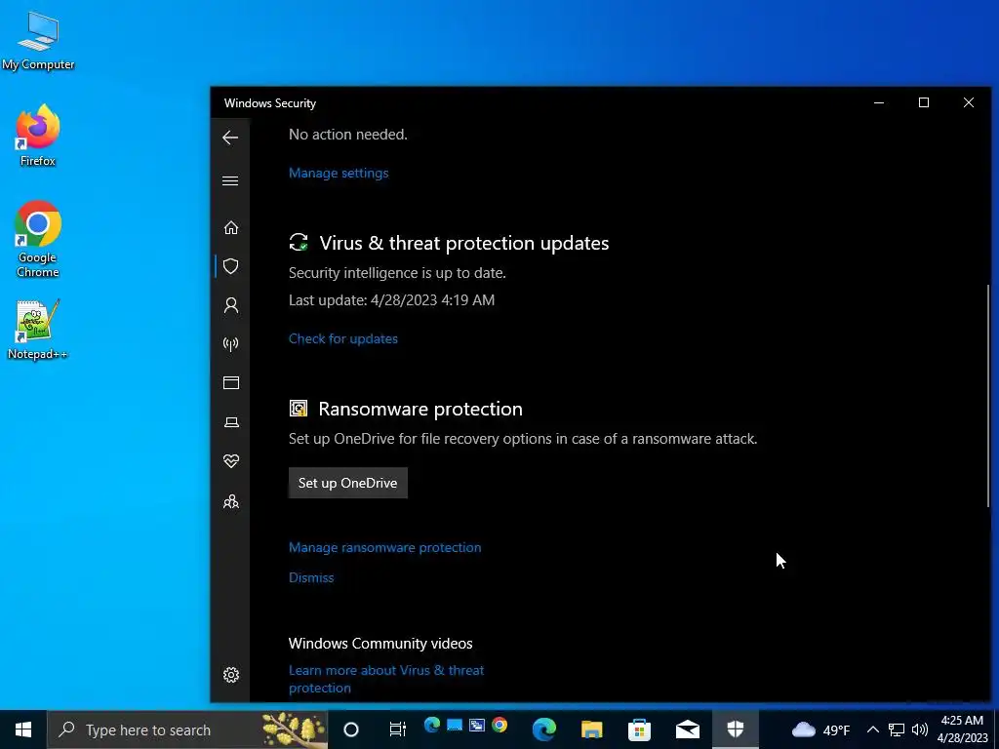This screenshot has height=749, width=999.
Task: Click the volume speaker tray icon
Action: coord(919,729)
